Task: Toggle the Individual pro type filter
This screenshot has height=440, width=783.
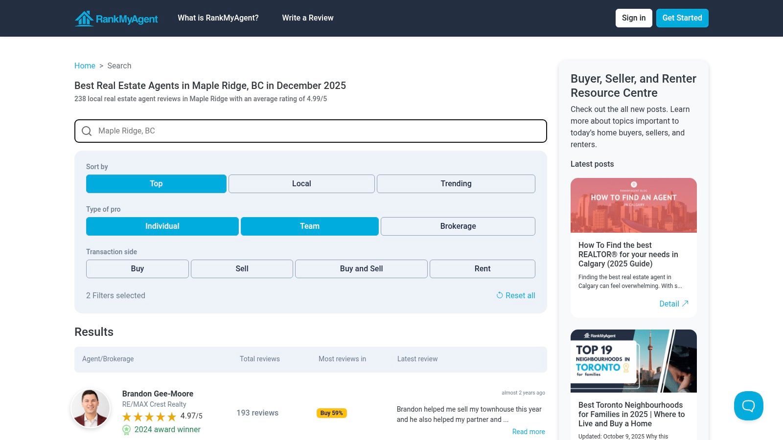Action: [x=162, y=226]
